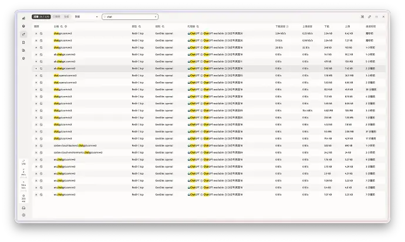Open the globe proxies icon in sidebar
The height and width of the screenshot is (242, 405).
coord(23,26)
